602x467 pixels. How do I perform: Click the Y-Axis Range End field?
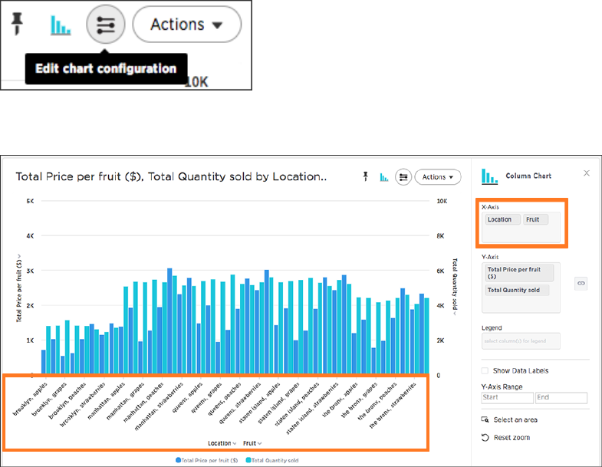[561, 397]
